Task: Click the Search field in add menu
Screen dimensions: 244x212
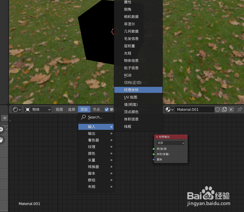Action: point(96,117)
